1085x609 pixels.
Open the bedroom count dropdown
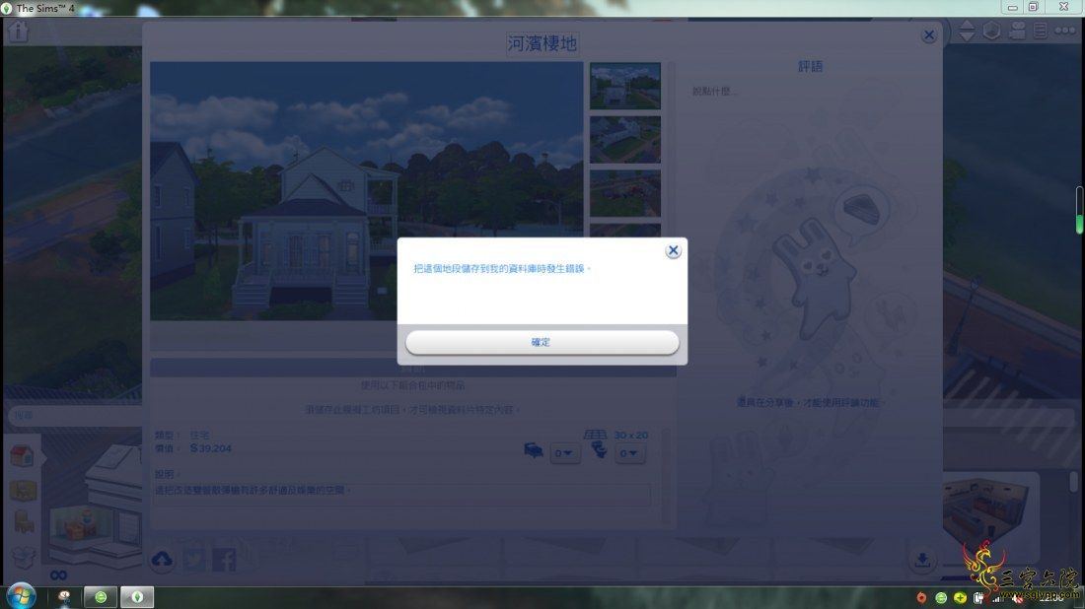tap(564, 453)
